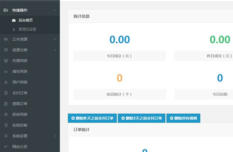Open 投诉列表 in the sidebar
This screenshot has width=233, height=152.
[x=20, y=115]
